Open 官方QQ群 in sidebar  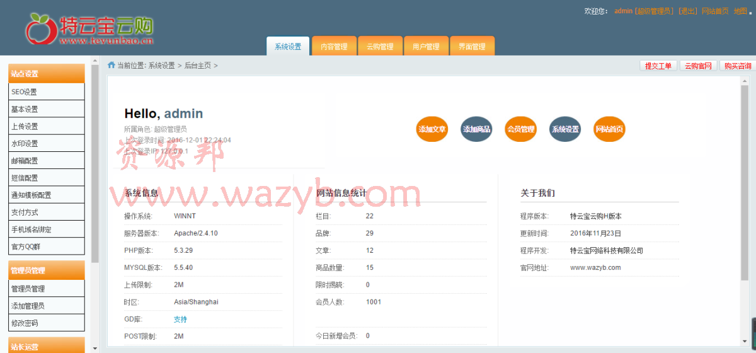[47, 246]
